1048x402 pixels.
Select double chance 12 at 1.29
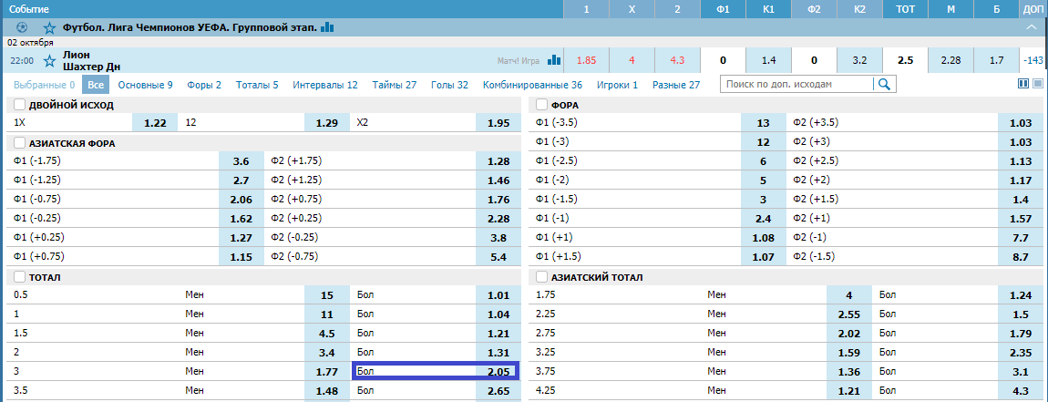(x=327, y=123)
